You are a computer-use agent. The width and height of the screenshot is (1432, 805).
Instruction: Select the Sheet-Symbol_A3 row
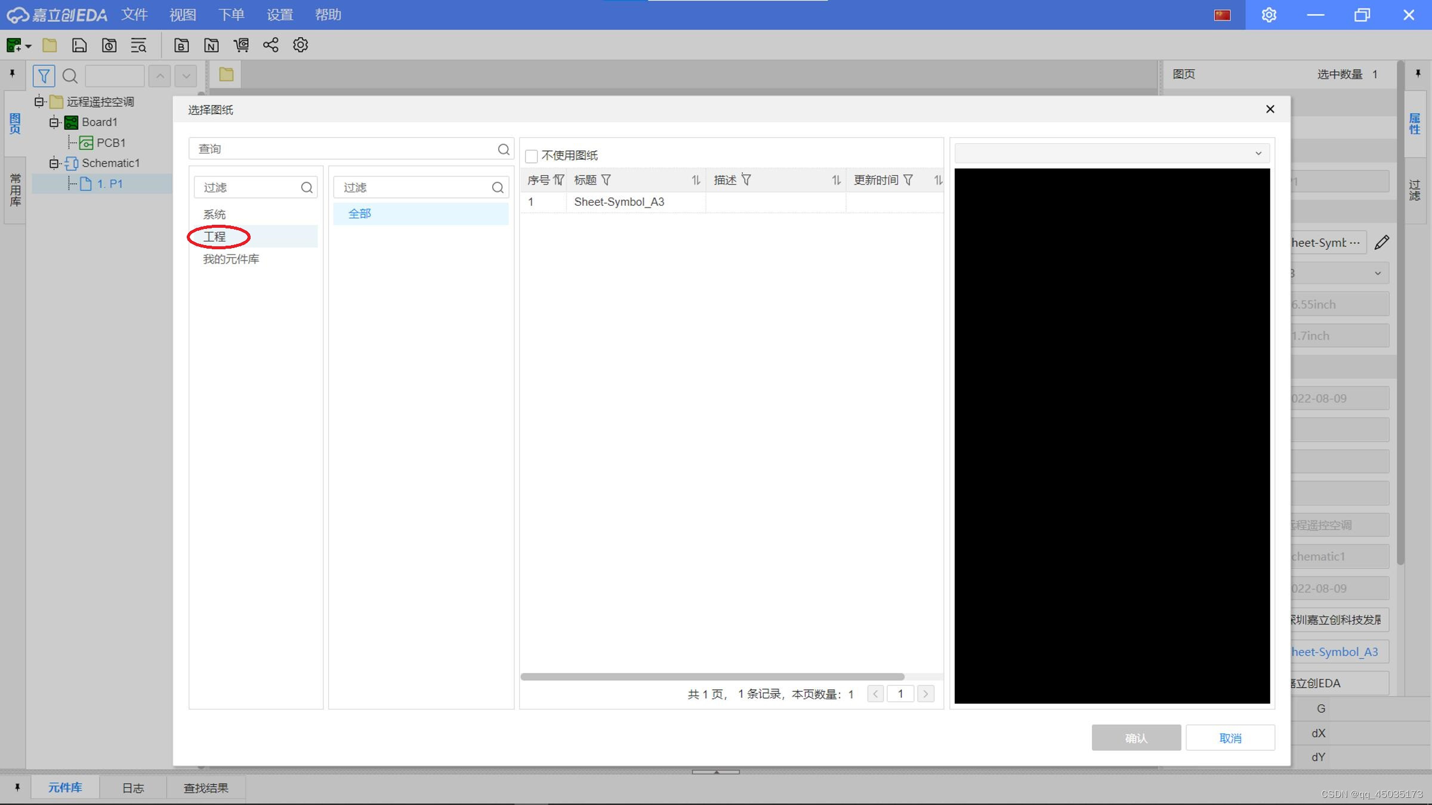[x=619, y=202]
